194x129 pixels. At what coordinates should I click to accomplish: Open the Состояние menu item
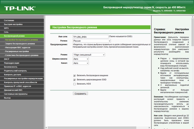[x=22, y=21]
